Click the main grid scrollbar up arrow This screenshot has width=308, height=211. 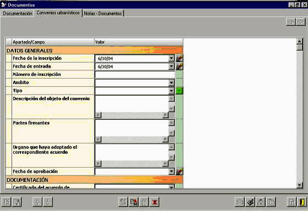299,41
